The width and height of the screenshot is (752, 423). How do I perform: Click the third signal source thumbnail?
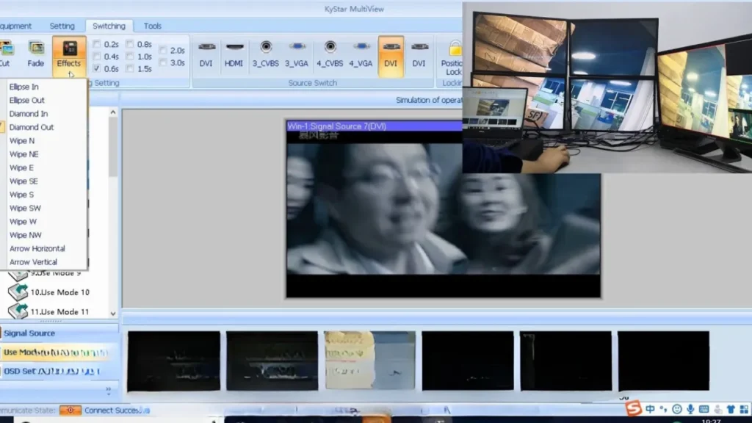click(x=369, y=361)
